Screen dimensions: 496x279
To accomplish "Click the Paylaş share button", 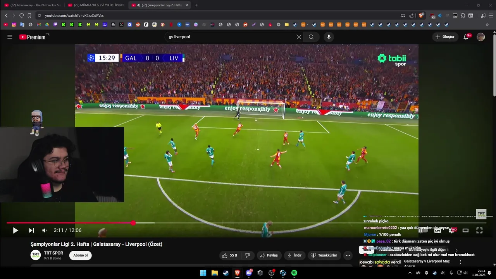I will [269, 255].
